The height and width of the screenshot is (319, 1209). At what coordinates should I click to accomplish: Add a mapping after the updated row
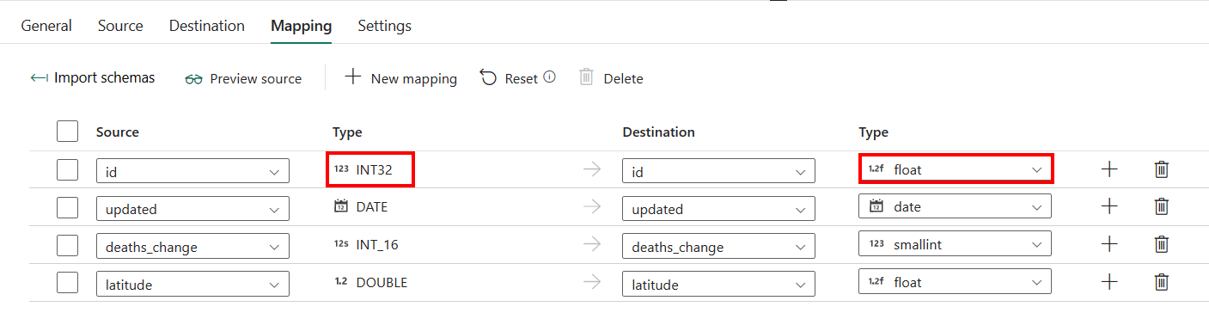click(x=1109, y=206)
